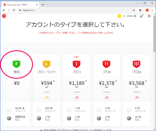Viewport: 156px width, 131px height.
Task: Select the red Pro III shield icon
Action: click(136, 64)
